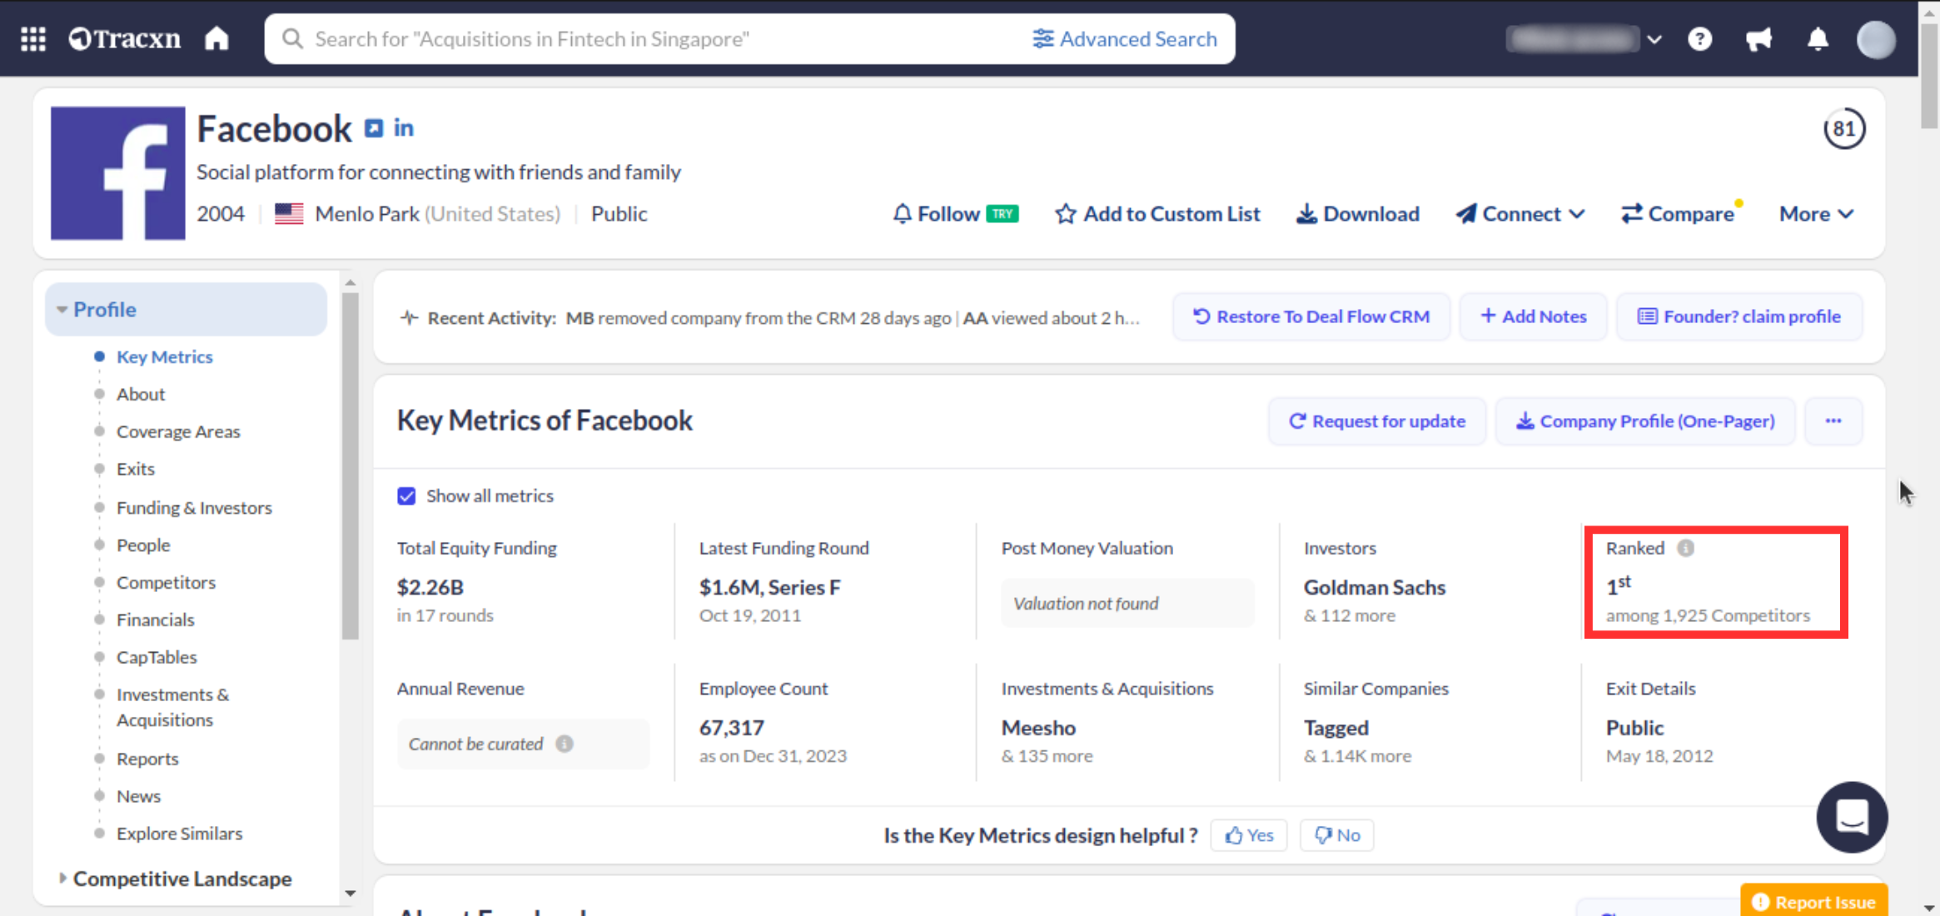Click the info icon beside Ranked
1940x916 pixels.
click(x=1685, y=548)
